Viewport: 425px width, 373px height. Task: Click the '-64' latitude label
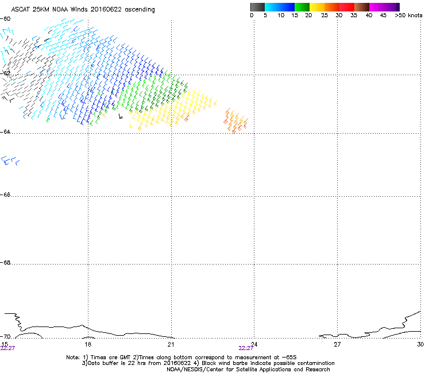[x=5, y=131]
